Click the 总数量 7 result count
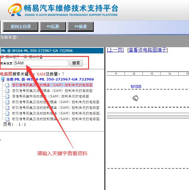Viewport: 189px width, 190px height. [x=55, y=74]
